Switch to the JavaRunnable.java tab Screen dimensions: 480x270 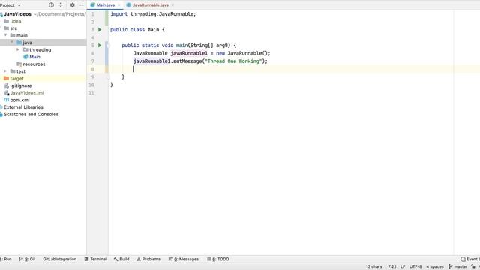150,5
